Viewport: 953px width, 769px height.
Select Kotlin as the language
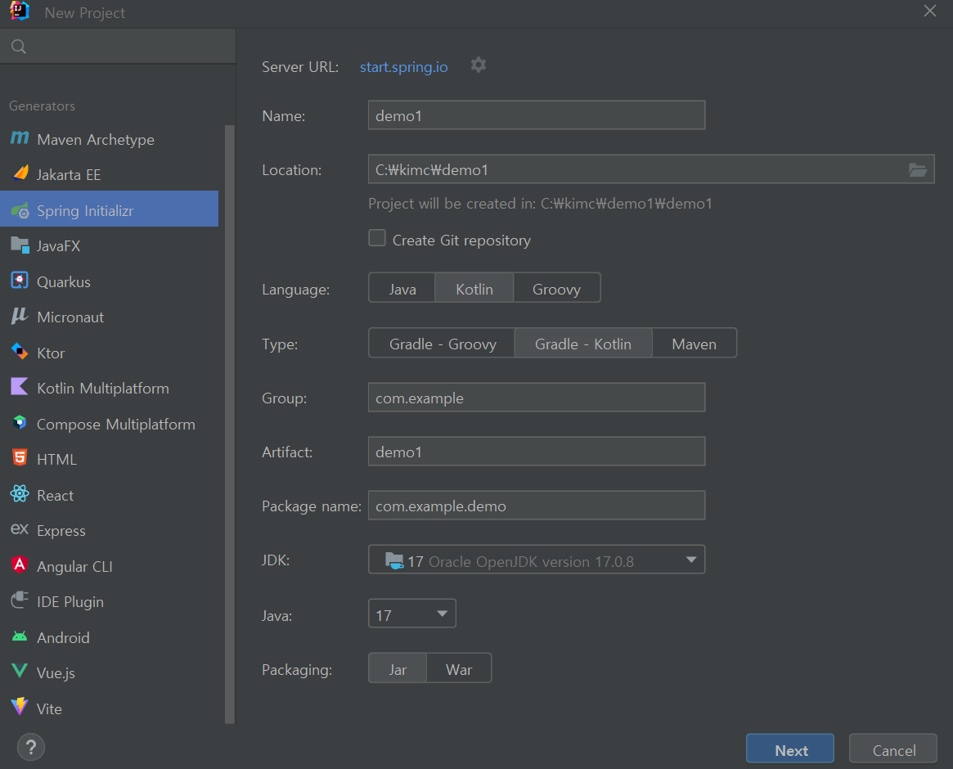coord(474,288)
